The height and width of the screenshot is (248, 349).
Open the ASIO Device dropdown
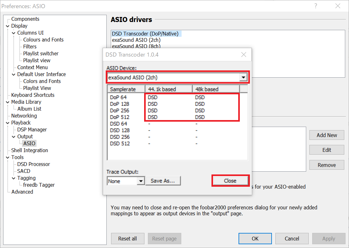(x=243, y=77)
